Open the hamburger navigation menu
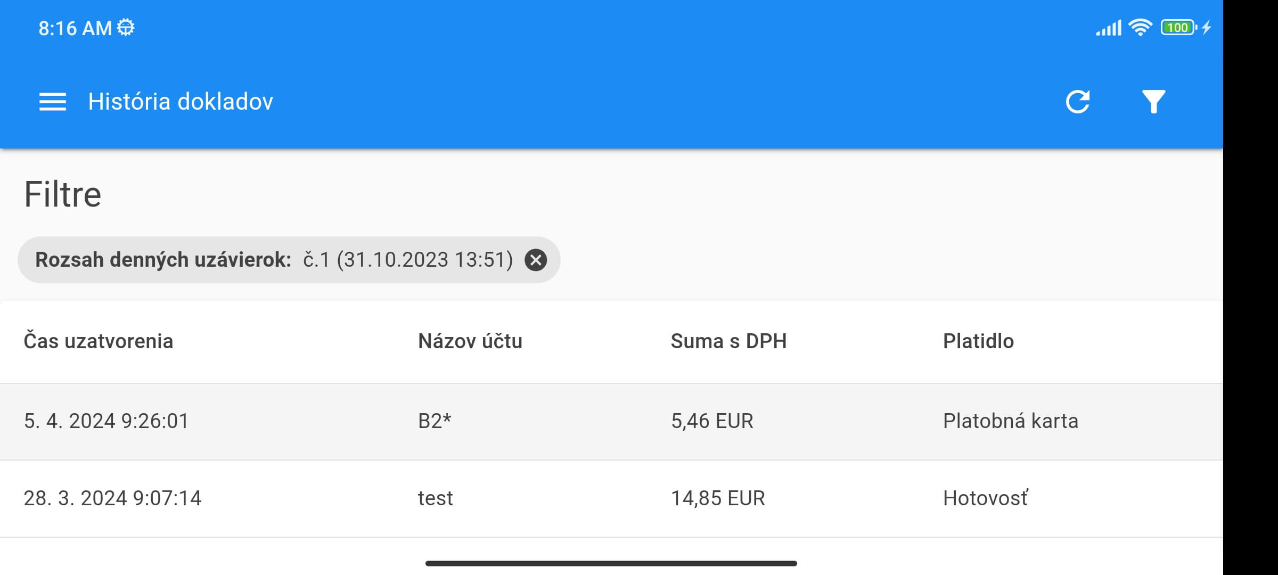This screenshot has width=1278, height=575. (x=53, y=102)
